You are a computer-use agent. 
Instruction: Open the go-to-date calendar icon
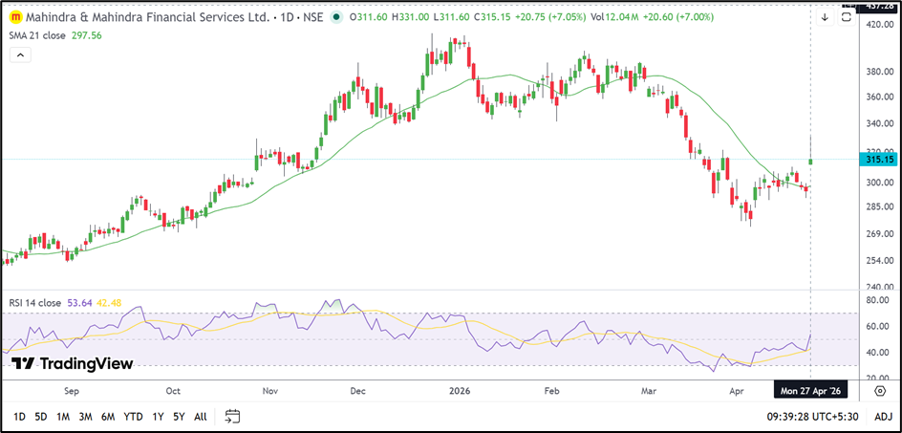point(232,416)
